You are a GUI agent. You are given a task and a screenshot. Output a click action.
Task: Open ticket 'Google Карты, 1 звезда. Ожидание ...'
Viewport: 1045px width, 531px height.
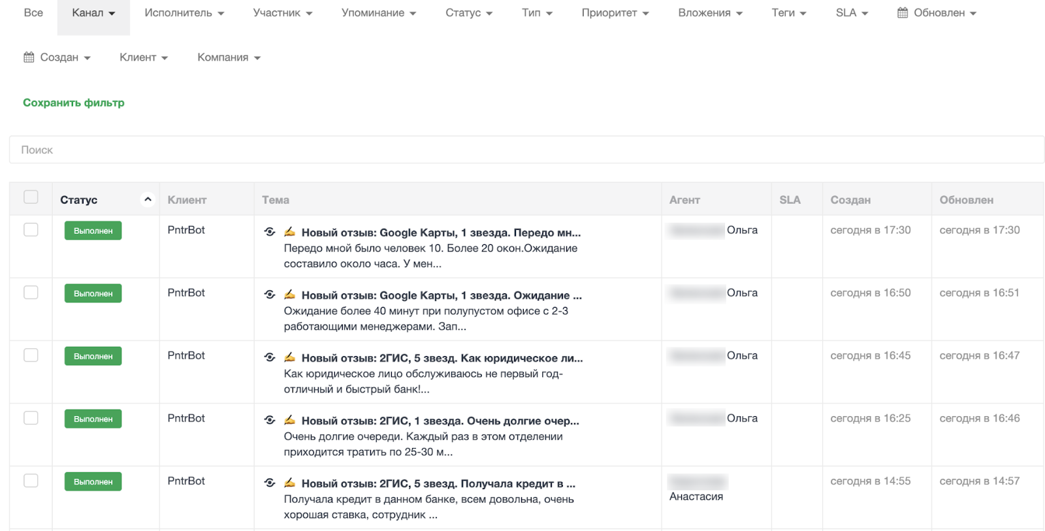pyautogui.click(x=442, y=295)
